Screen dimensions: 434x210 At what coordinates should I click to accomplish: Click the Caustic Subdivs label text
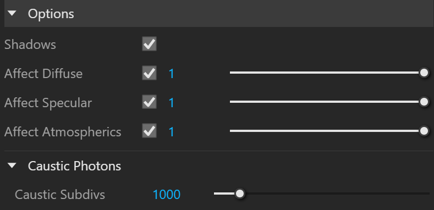click(60, 195)
